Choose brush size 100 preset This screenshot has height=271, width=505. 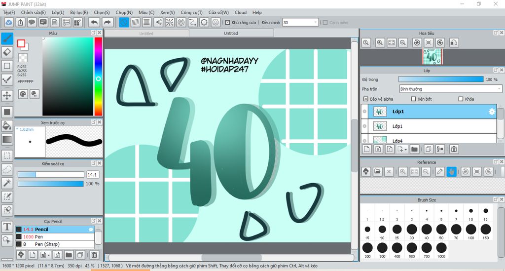[x=471, y=232]
